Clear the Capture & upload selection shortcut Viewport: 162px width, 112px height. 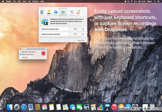click(83, 34)
